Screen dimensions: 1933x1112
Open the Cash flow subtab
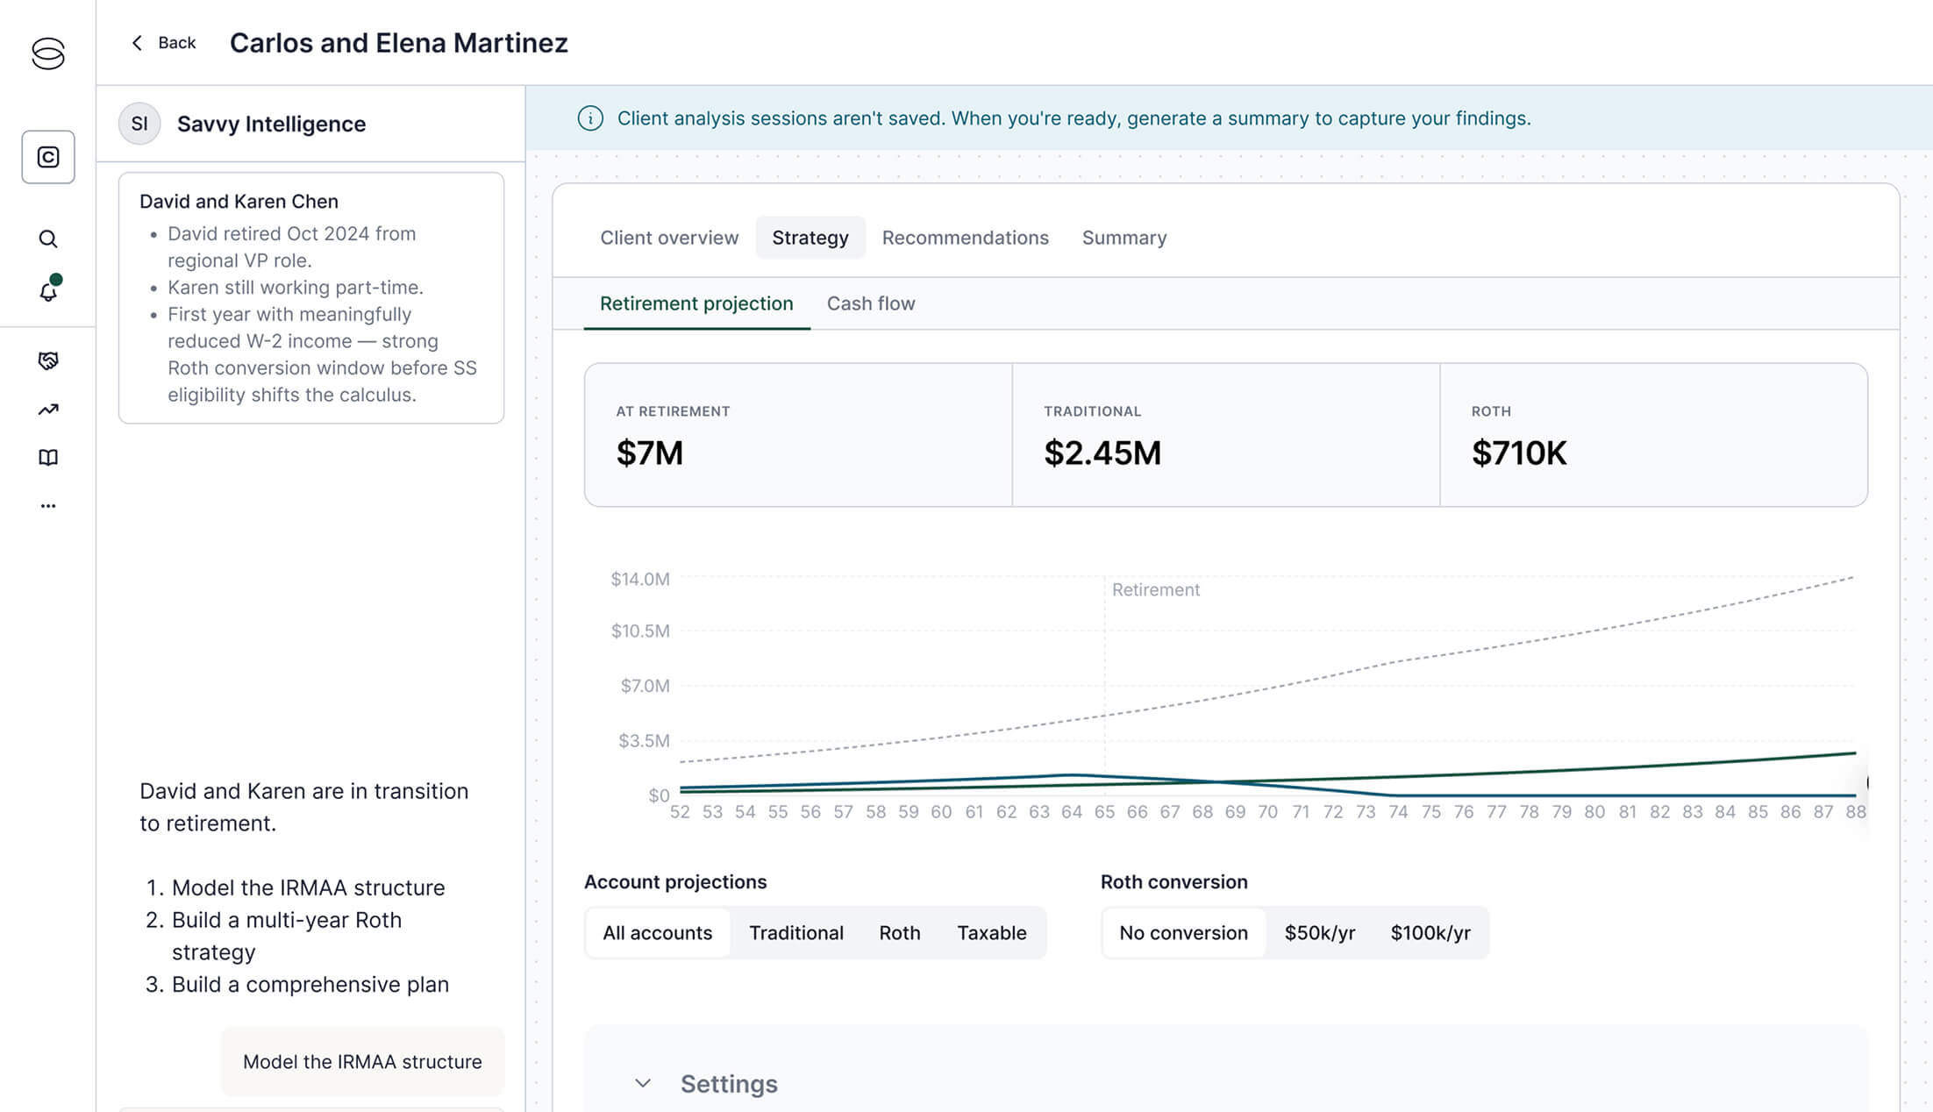(x=870, y=303)
